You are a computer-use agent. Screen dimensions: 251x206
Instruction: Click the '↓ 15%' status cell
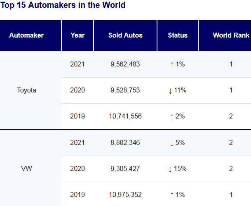[178, 169]
